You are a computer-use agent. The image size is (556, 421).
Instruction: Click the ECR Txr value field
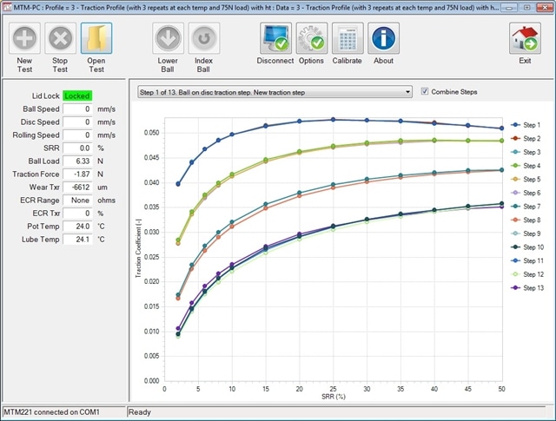tap(77, 214)
